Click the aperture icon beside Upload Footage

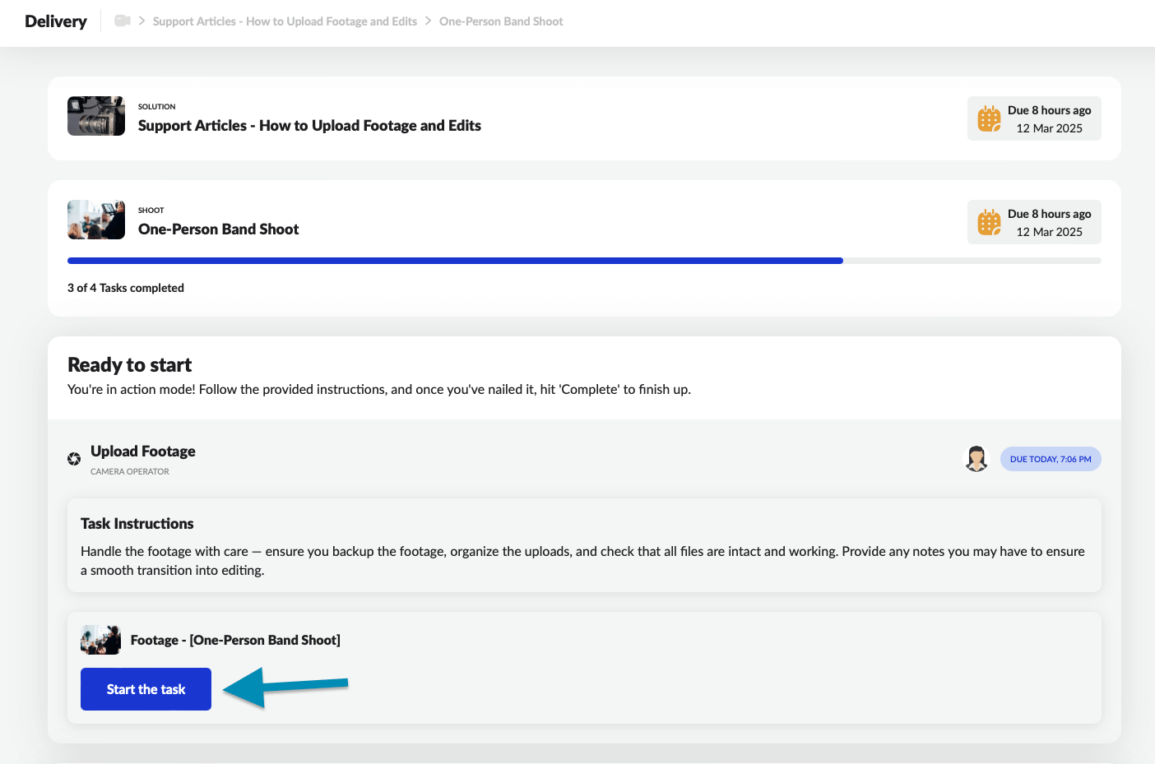(74, 459)
